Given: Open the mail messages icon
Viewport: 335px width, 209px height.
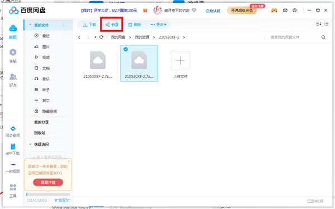Looking at the screenshot, I should pos(285,10).
